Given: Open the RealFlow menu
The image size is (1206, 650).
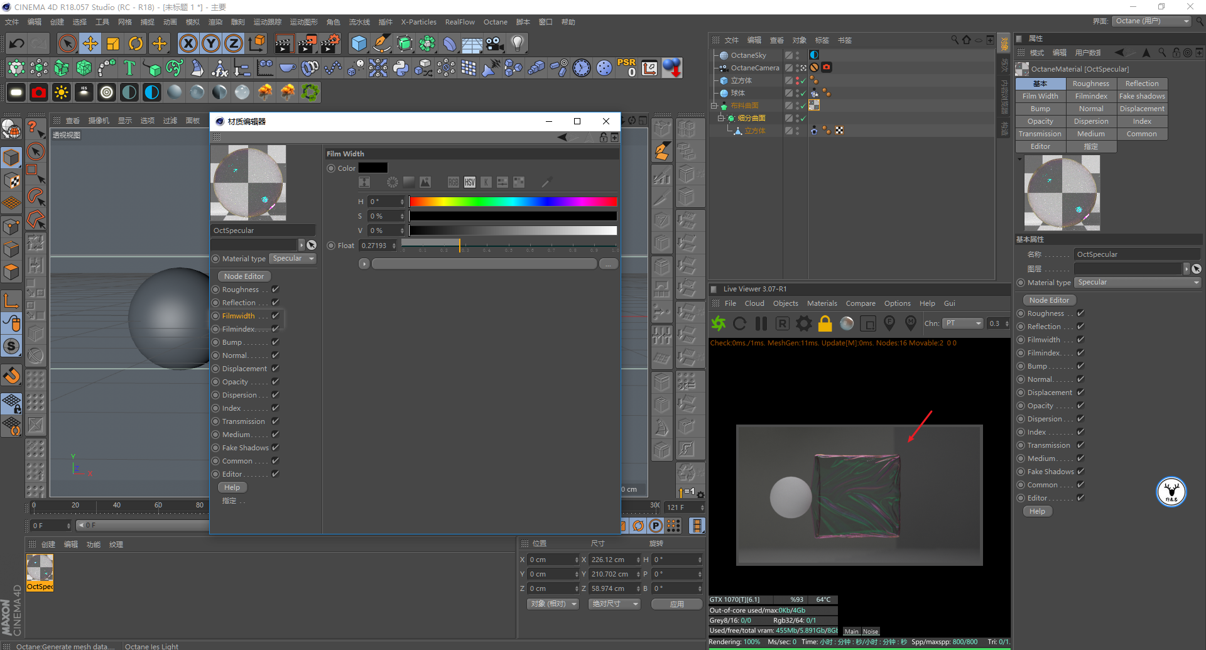Looking at the screenshot, I should click(x=460, y=22).
